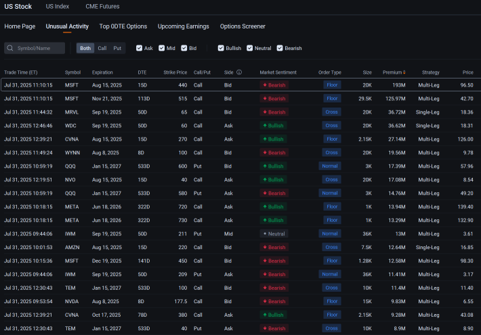Toggle the Bid checkbox
Image resolution: width=481 pixels, height=335 pixels.
(184, 48)
